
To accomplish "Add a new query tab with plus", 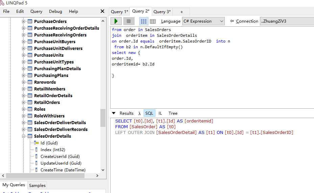I will click(182, 12).
